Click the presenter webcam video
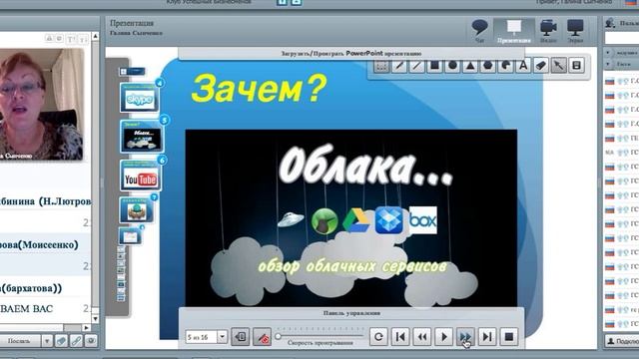 (x=42, y=104)
